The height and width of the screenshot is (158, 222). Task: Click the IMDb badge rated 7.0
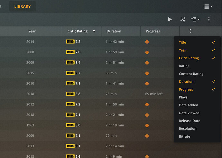point(70,52)
